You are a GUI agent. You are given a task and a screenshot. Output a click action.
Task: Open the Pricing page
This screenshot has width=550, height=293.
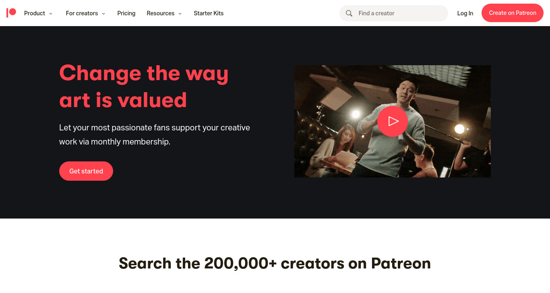tap(126, 13)
